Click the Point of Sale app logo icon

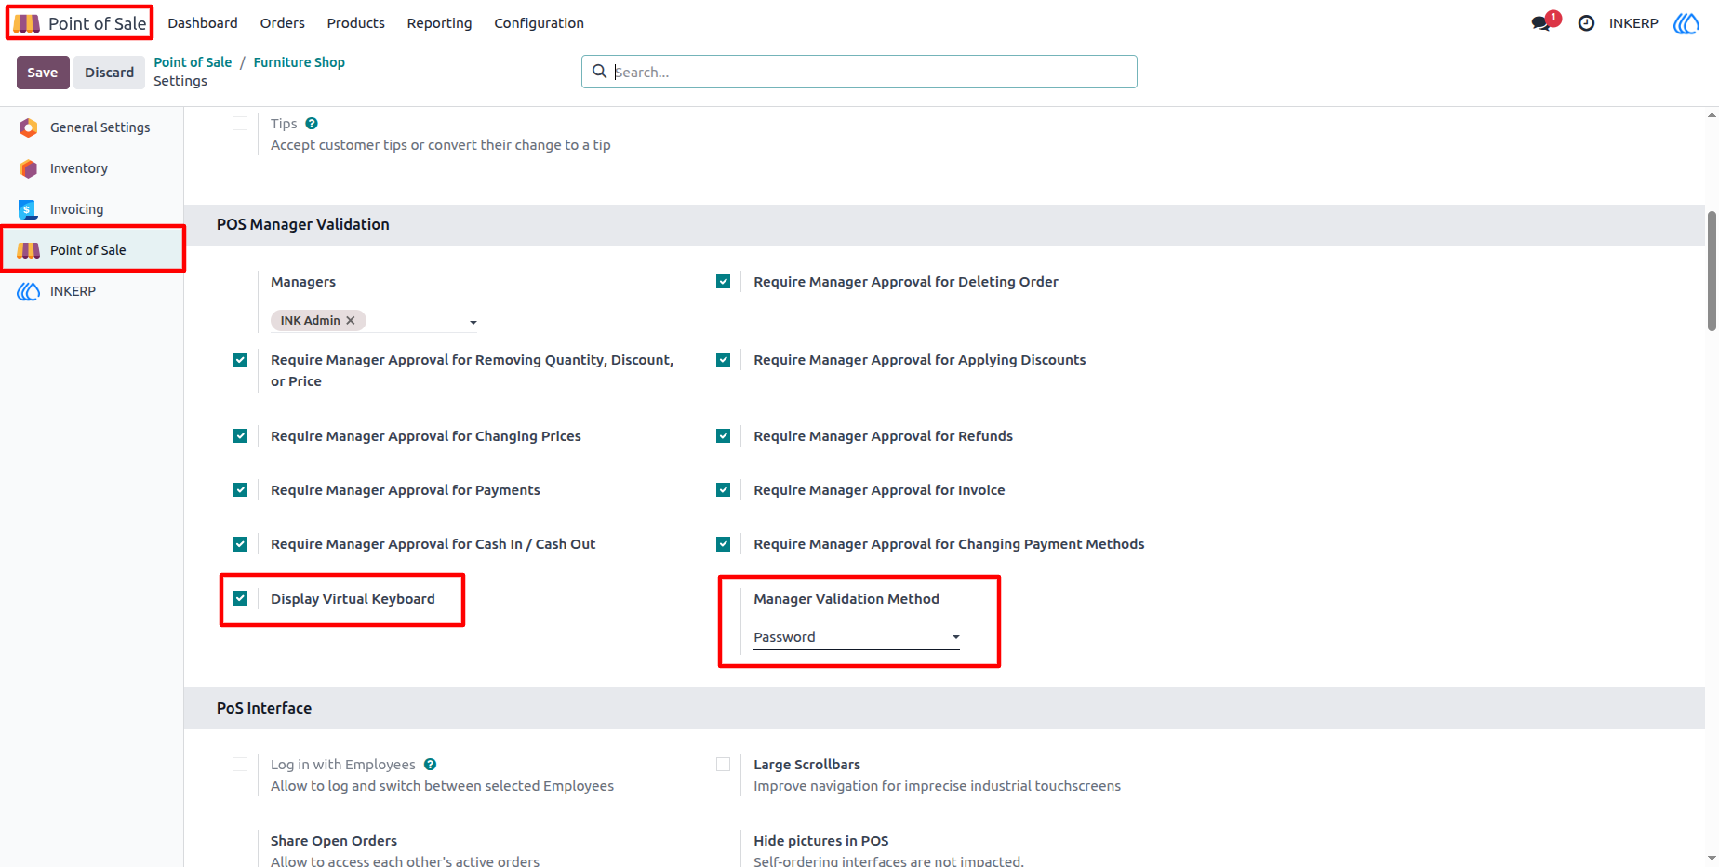tap(27, 23)
